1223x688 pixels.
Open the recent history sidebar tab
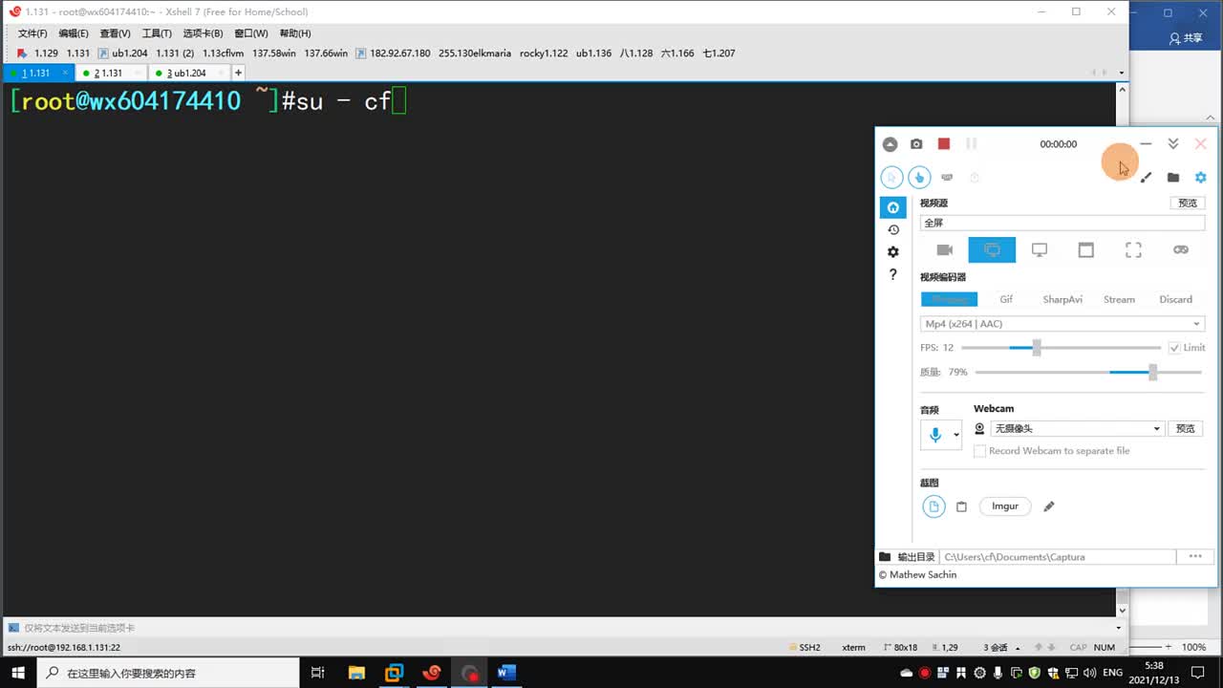[x=893, y=229]
